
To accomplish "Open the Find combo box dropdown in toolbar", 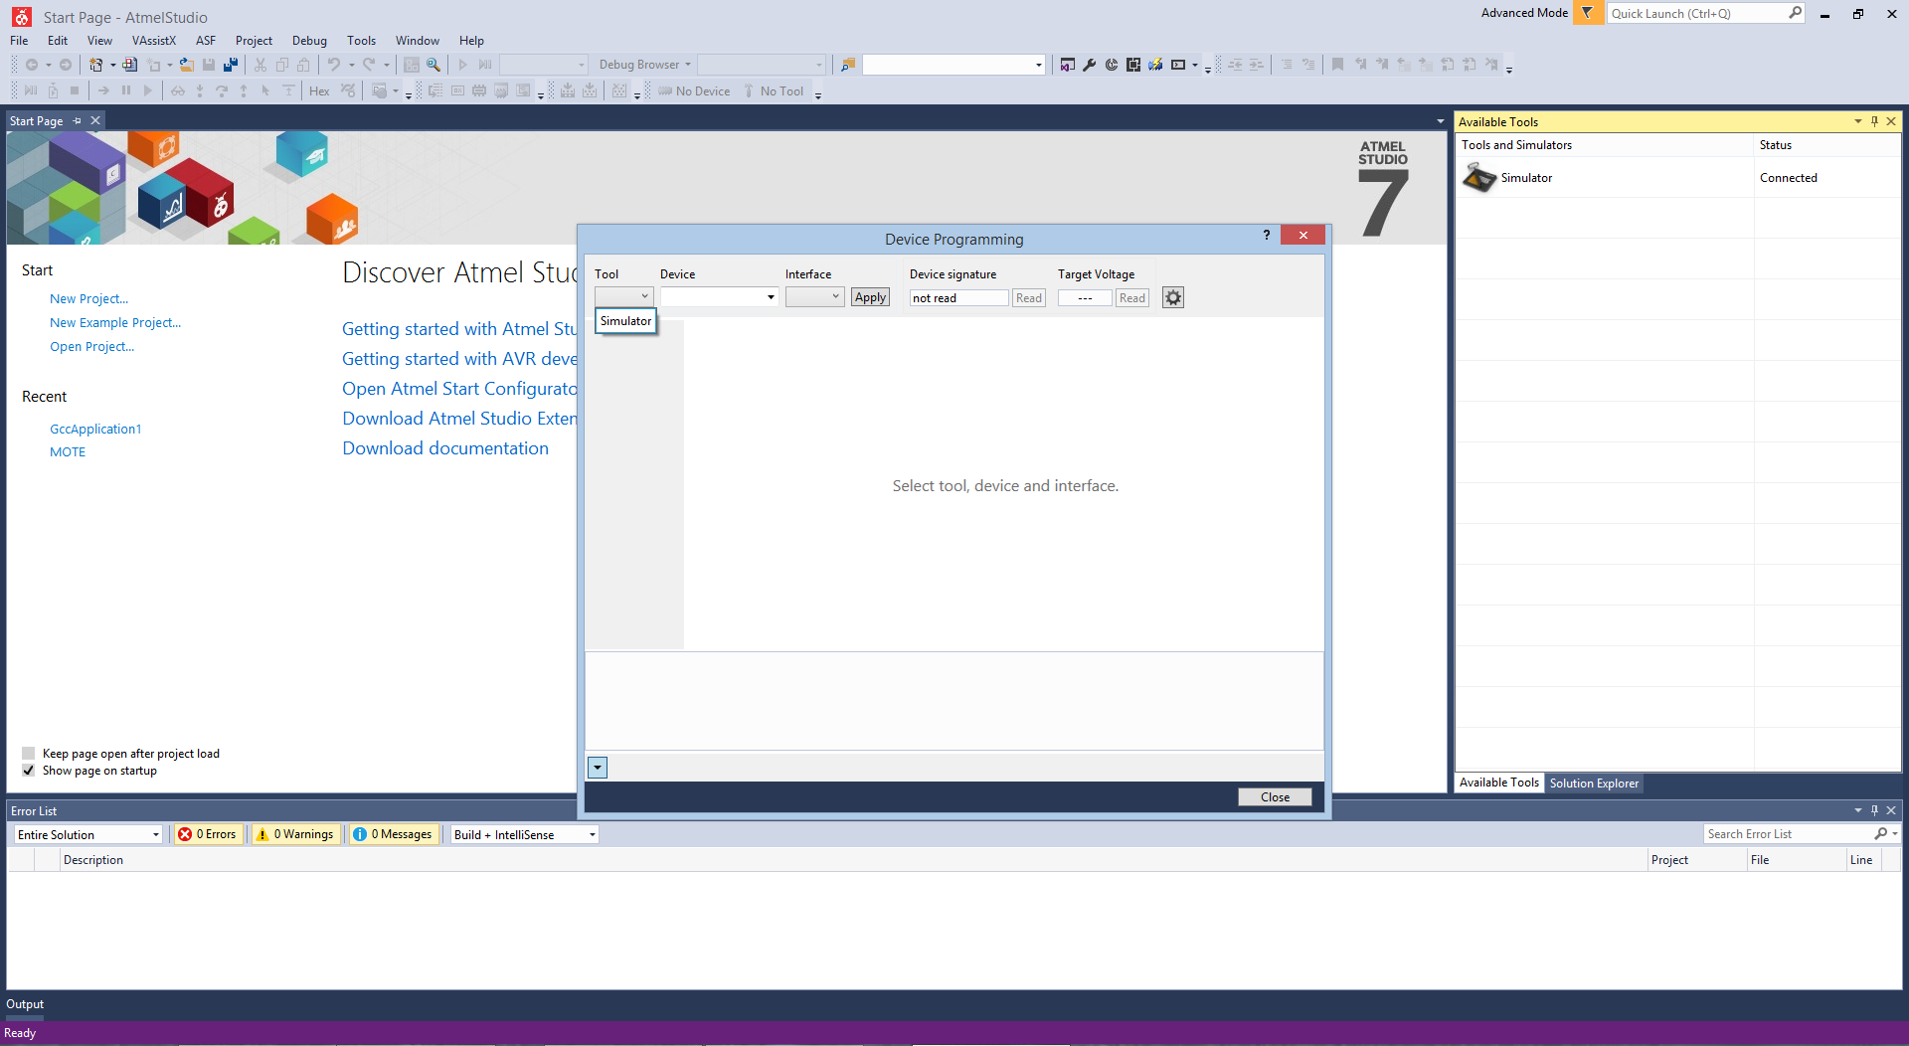I will tap(1039, 65).
